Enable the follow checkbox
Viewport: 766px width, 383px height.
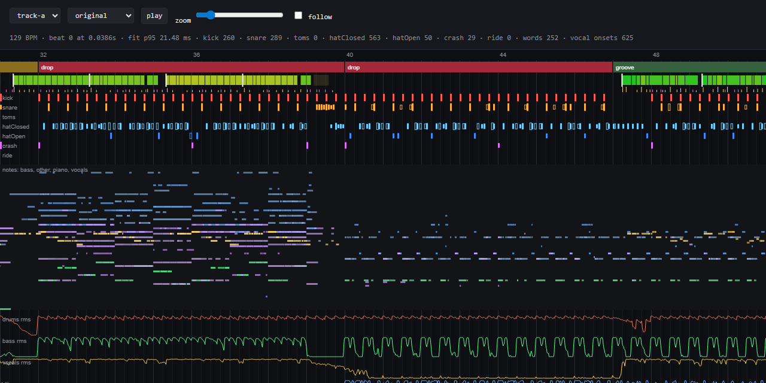(x=298, y=16)
